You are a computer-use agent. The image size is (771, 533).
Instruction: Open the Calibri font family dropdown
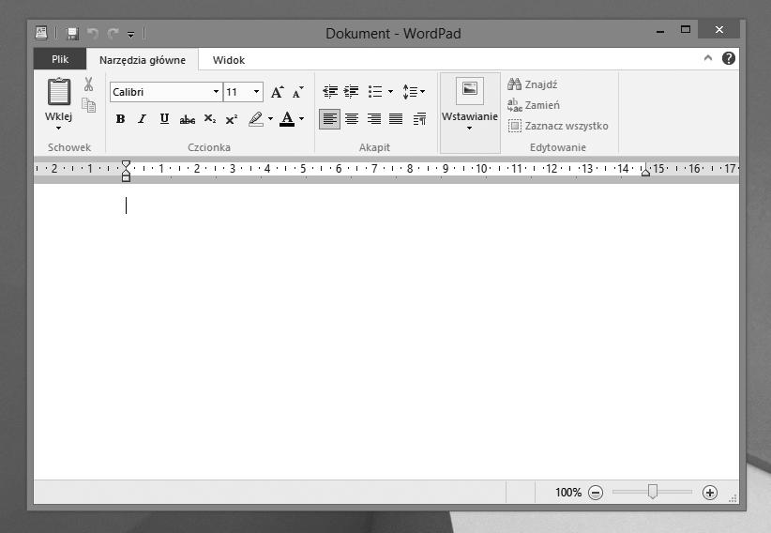pos(216,92)
